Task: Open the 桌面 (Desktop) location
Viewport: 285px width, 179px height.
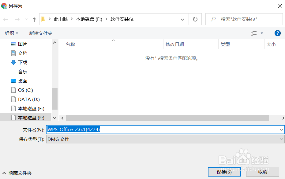Action: (23, 81)
